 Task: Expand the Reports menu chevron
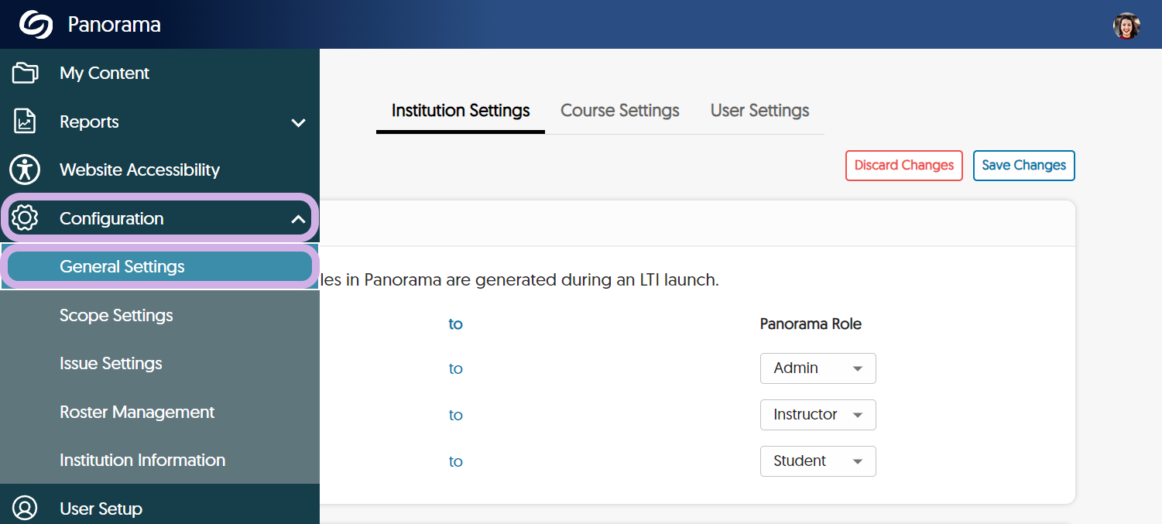click(x=298, y=122)
